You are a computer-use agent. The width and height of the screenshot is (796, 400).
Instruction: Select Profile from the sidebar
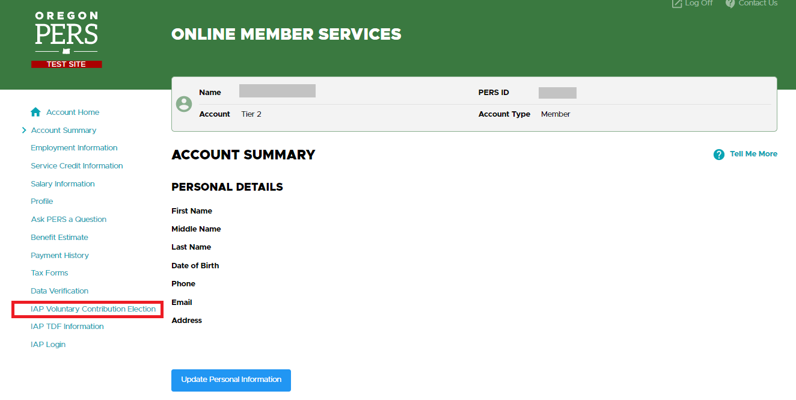pyautogui.click(x=41, y=202)
